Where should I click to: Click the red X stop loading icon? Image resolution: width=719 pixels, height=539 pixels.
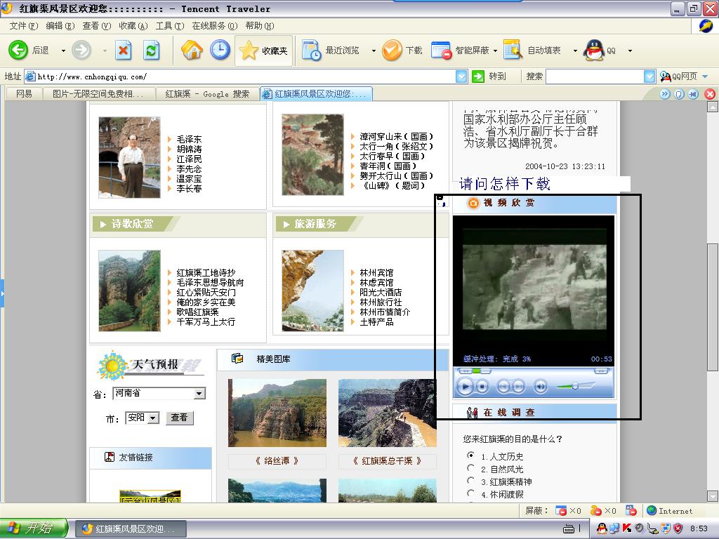[124, 50]
